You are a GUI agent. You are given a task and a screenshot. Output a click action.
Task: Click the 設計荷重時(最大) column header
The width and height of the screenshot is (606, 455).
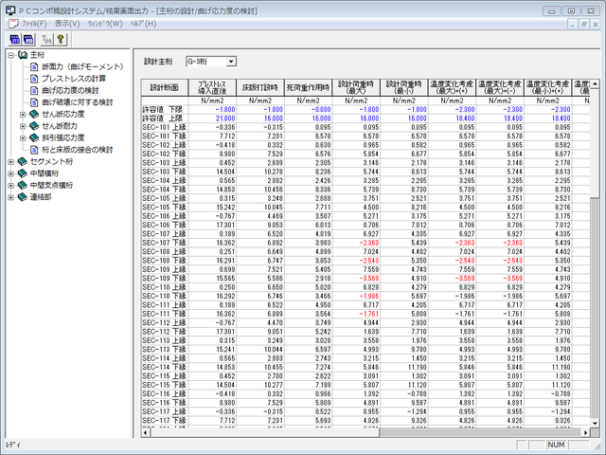click(359, 87)
